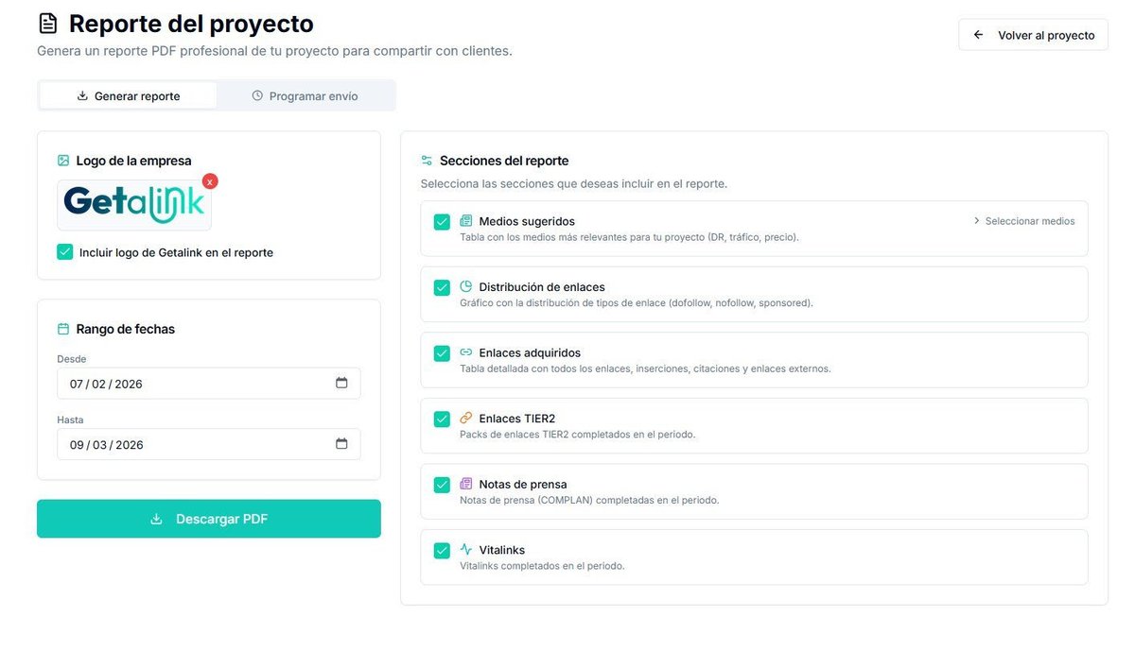Switch to the Programar envío tab
Screen dimensions: 1135x651
(x=305, y=95)
